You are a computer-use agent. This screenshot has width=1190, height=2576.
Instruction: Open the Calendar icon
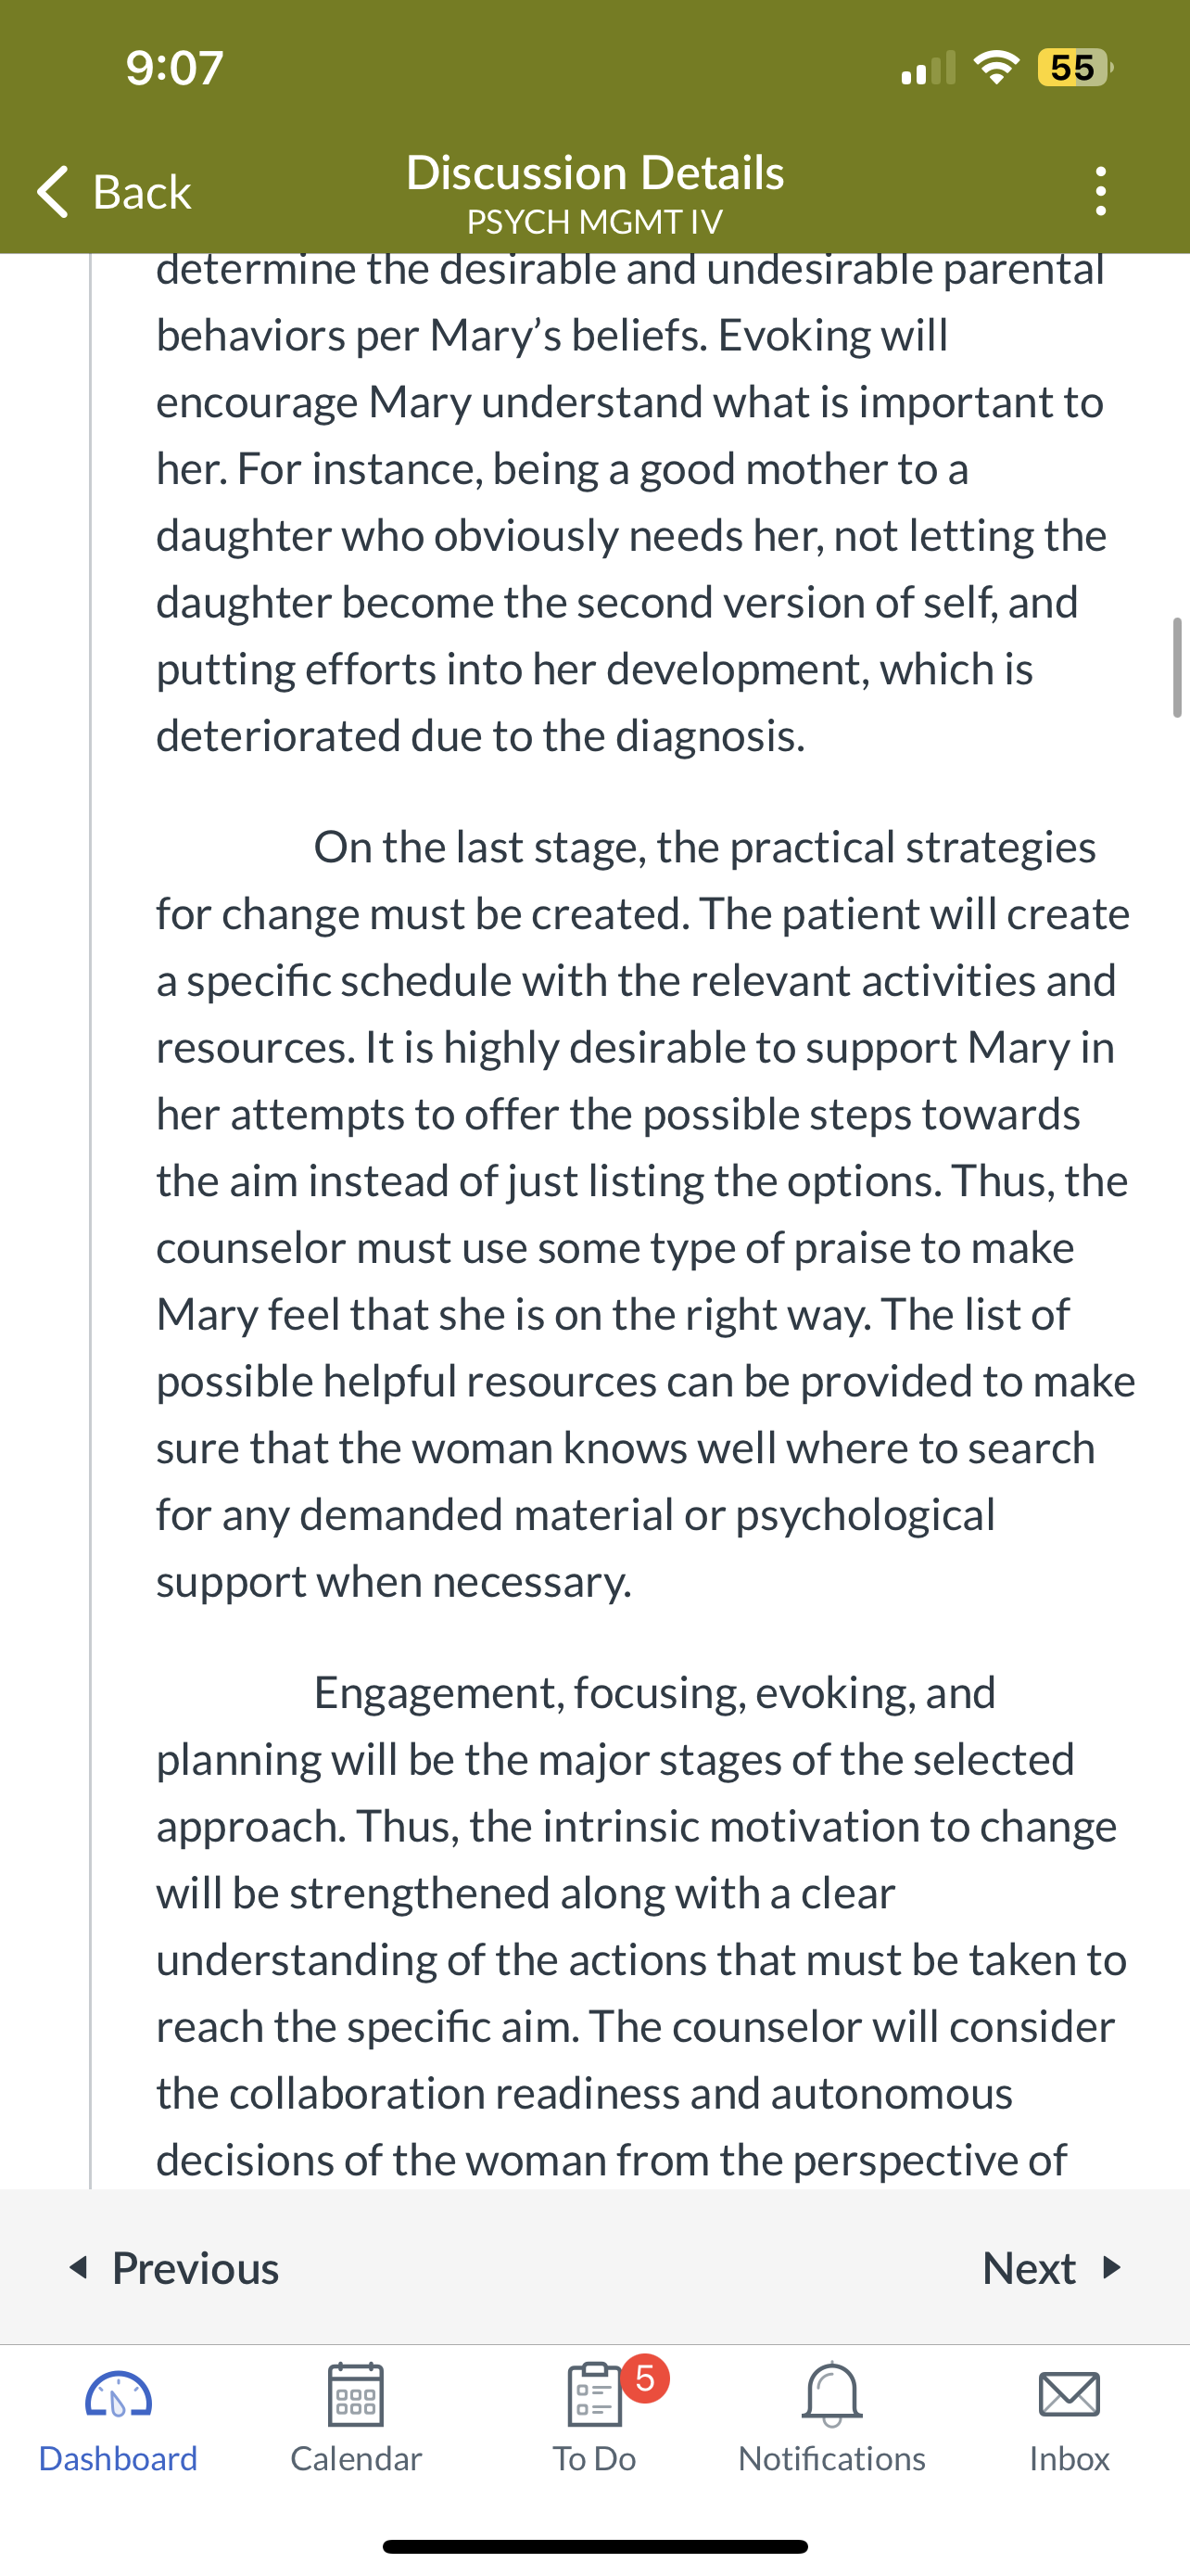(356, 2394)
